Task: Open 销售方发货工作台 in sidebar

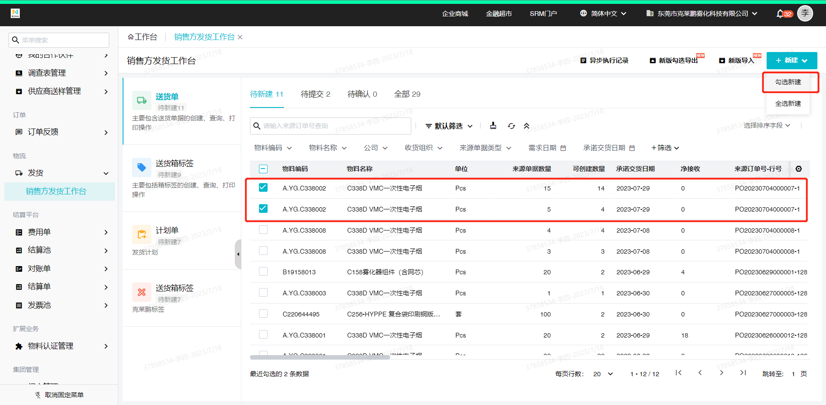Action: [59, 191]
